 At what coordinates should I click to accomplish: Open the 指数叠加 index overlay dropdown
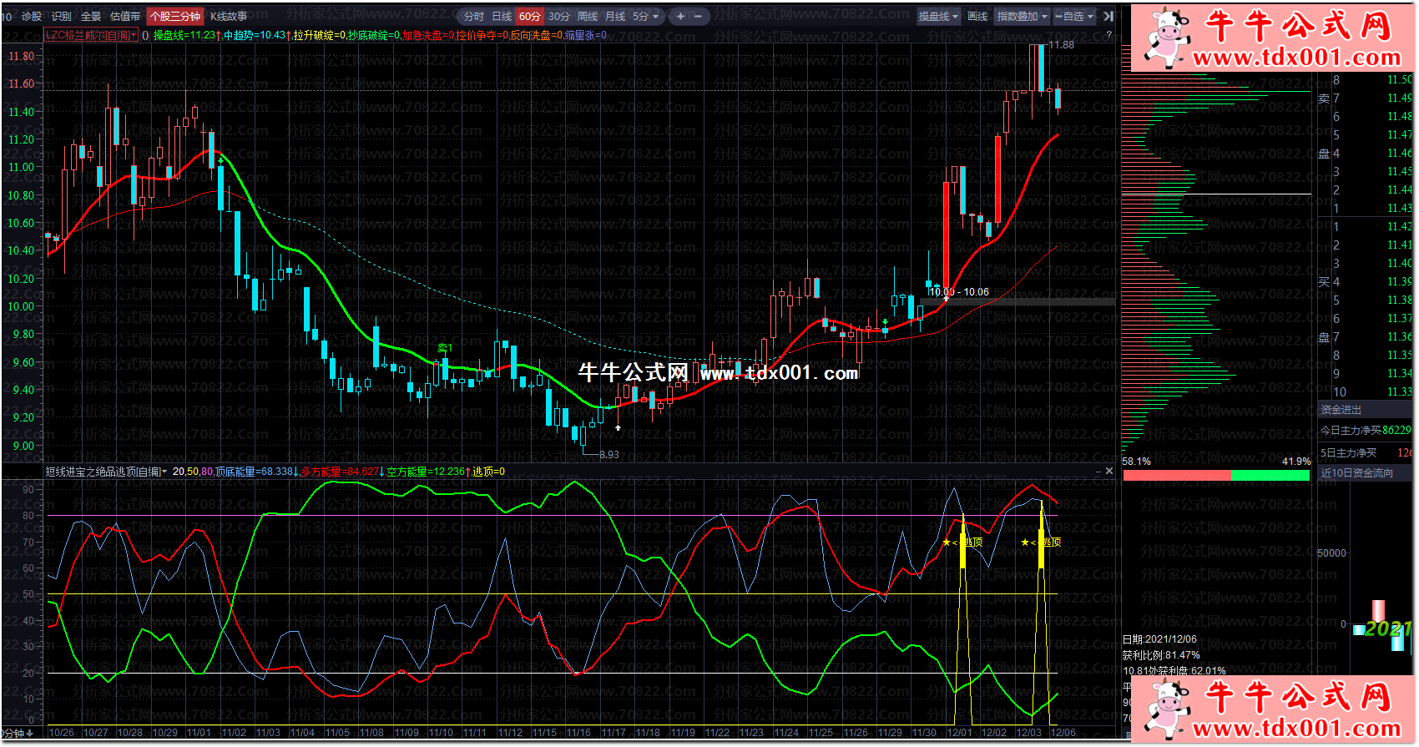[1022, 16]
